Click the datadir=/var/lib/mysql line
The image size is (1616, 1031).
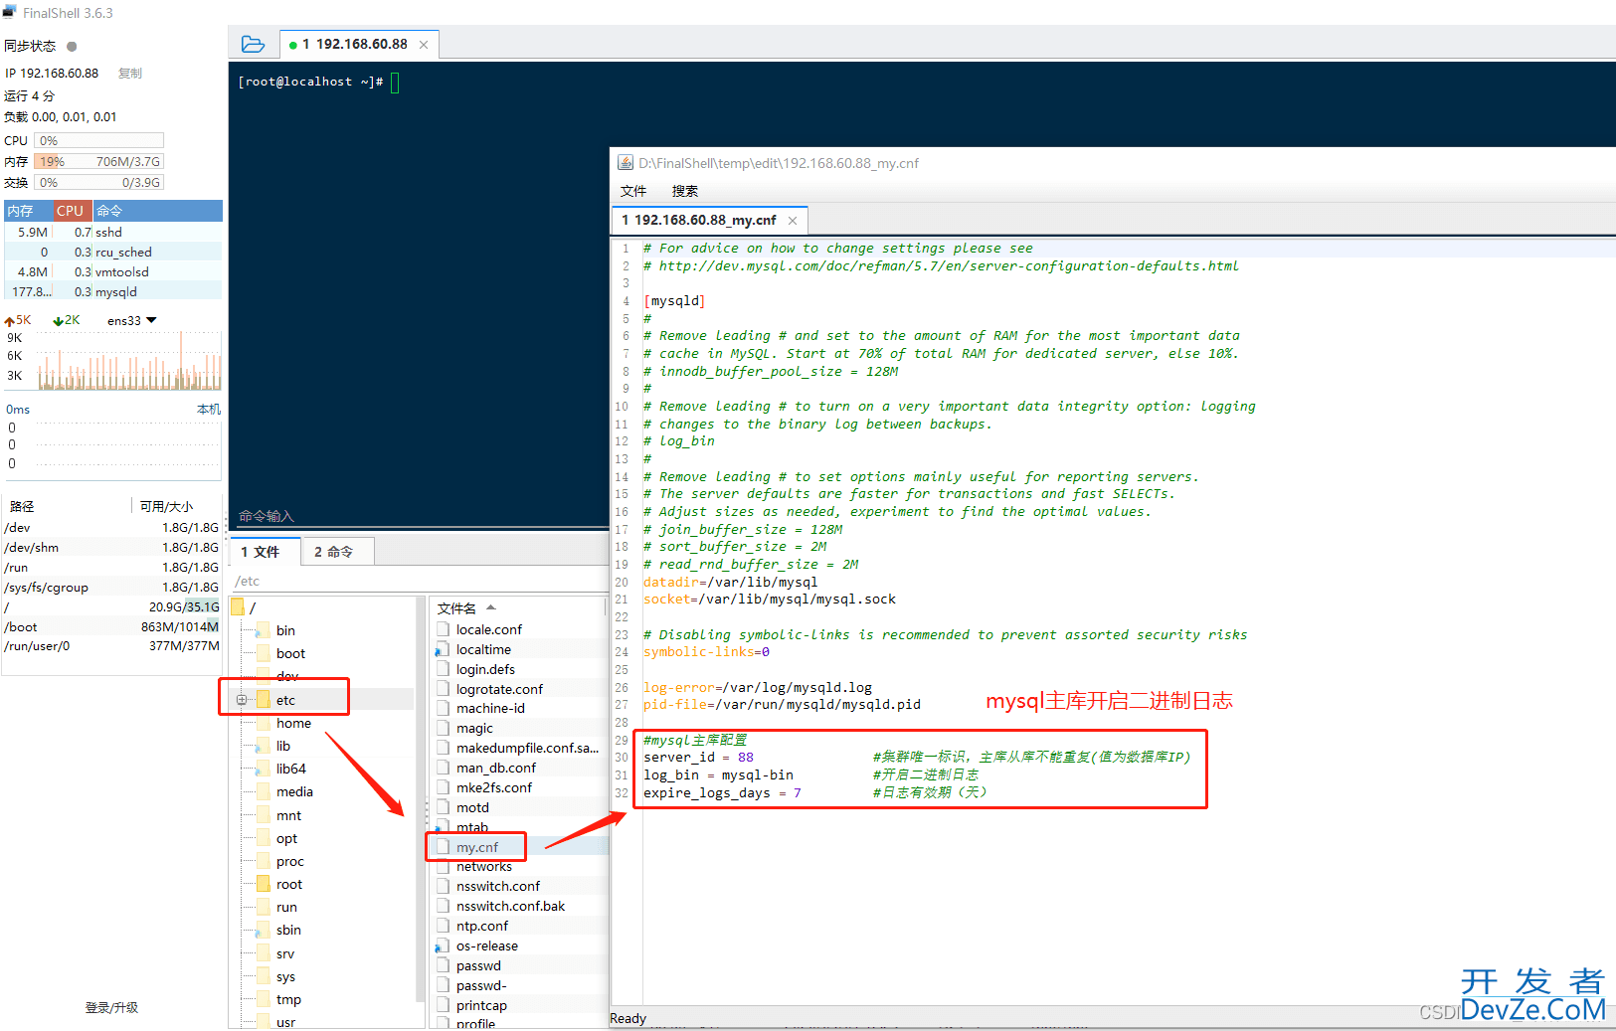tap(731, 583)
